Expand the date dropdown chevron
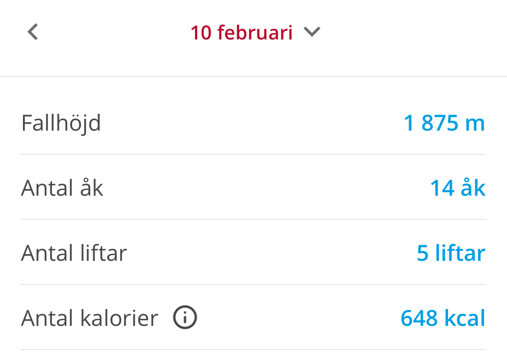The height and width of the screenshot is (358, 507). pyautogui.click(x=312, y=32)
